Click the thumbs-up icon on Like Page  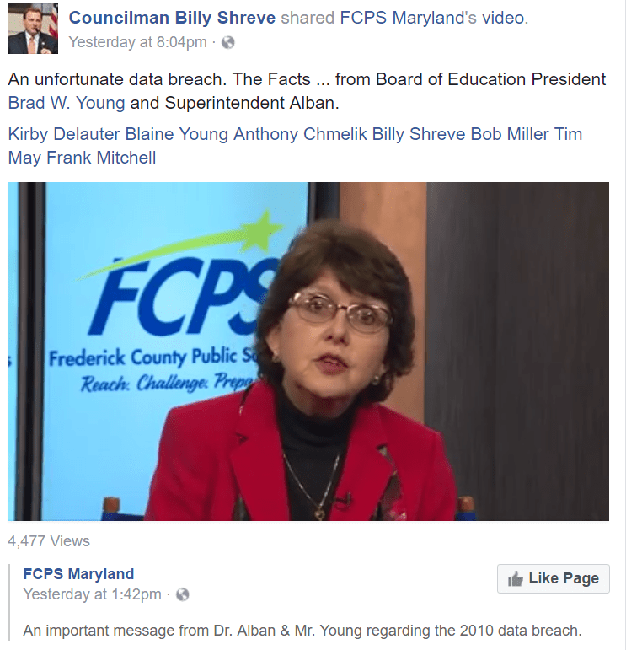(x=516, y=578)
